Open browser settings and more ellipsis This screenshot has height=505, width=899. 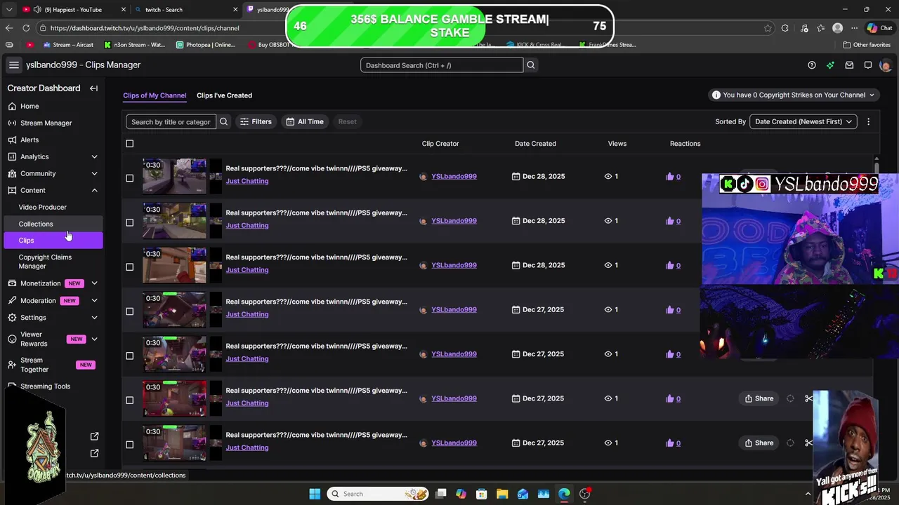pos(854,28)
